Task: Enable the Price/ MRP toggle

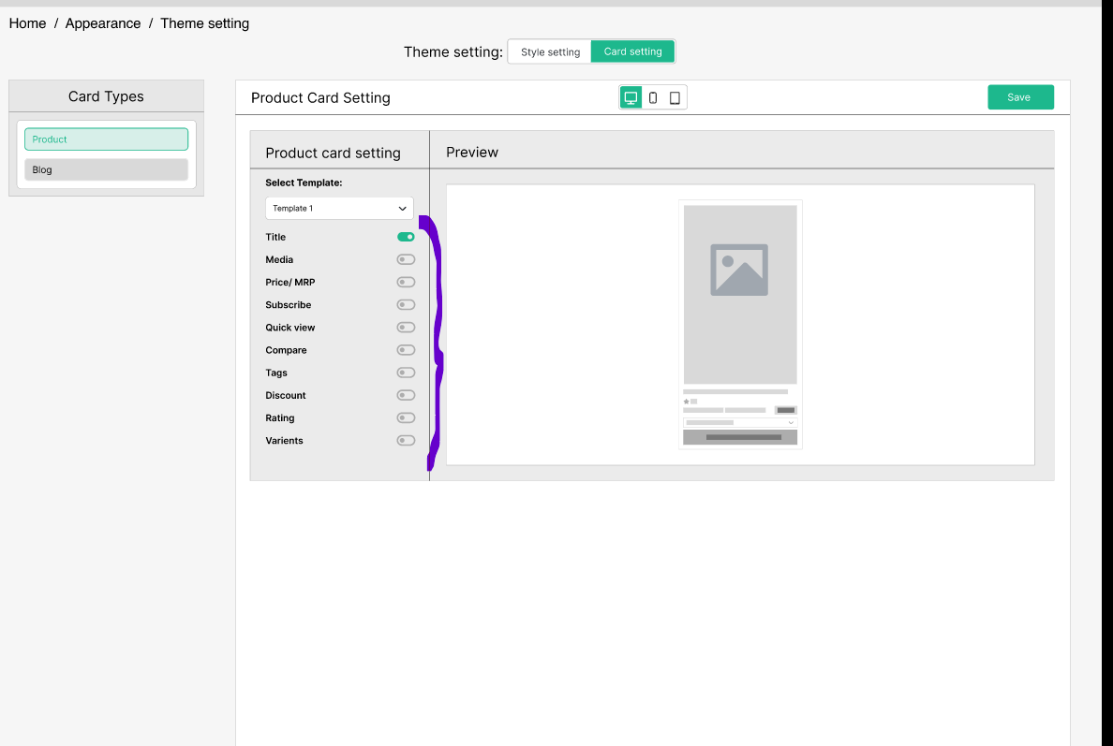Action: pos(406,283)
